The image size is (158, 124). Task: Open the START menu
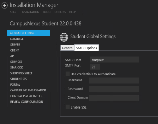[x=14, y=12]
